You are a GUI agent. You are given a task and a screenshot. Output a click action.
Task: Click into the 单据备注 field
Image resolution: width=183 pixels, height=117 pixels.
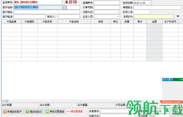157,8
